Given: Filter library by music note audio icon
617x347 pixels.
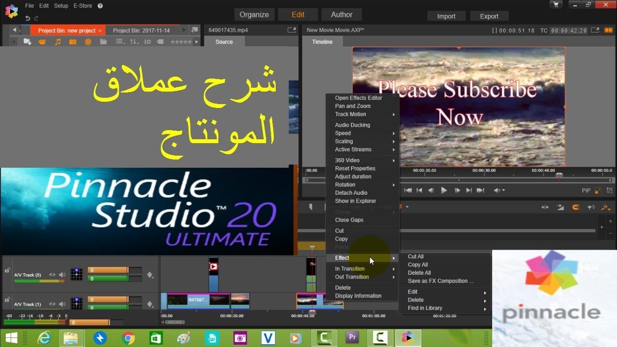Looking at the screenshot, I should [x=58, y=42].
